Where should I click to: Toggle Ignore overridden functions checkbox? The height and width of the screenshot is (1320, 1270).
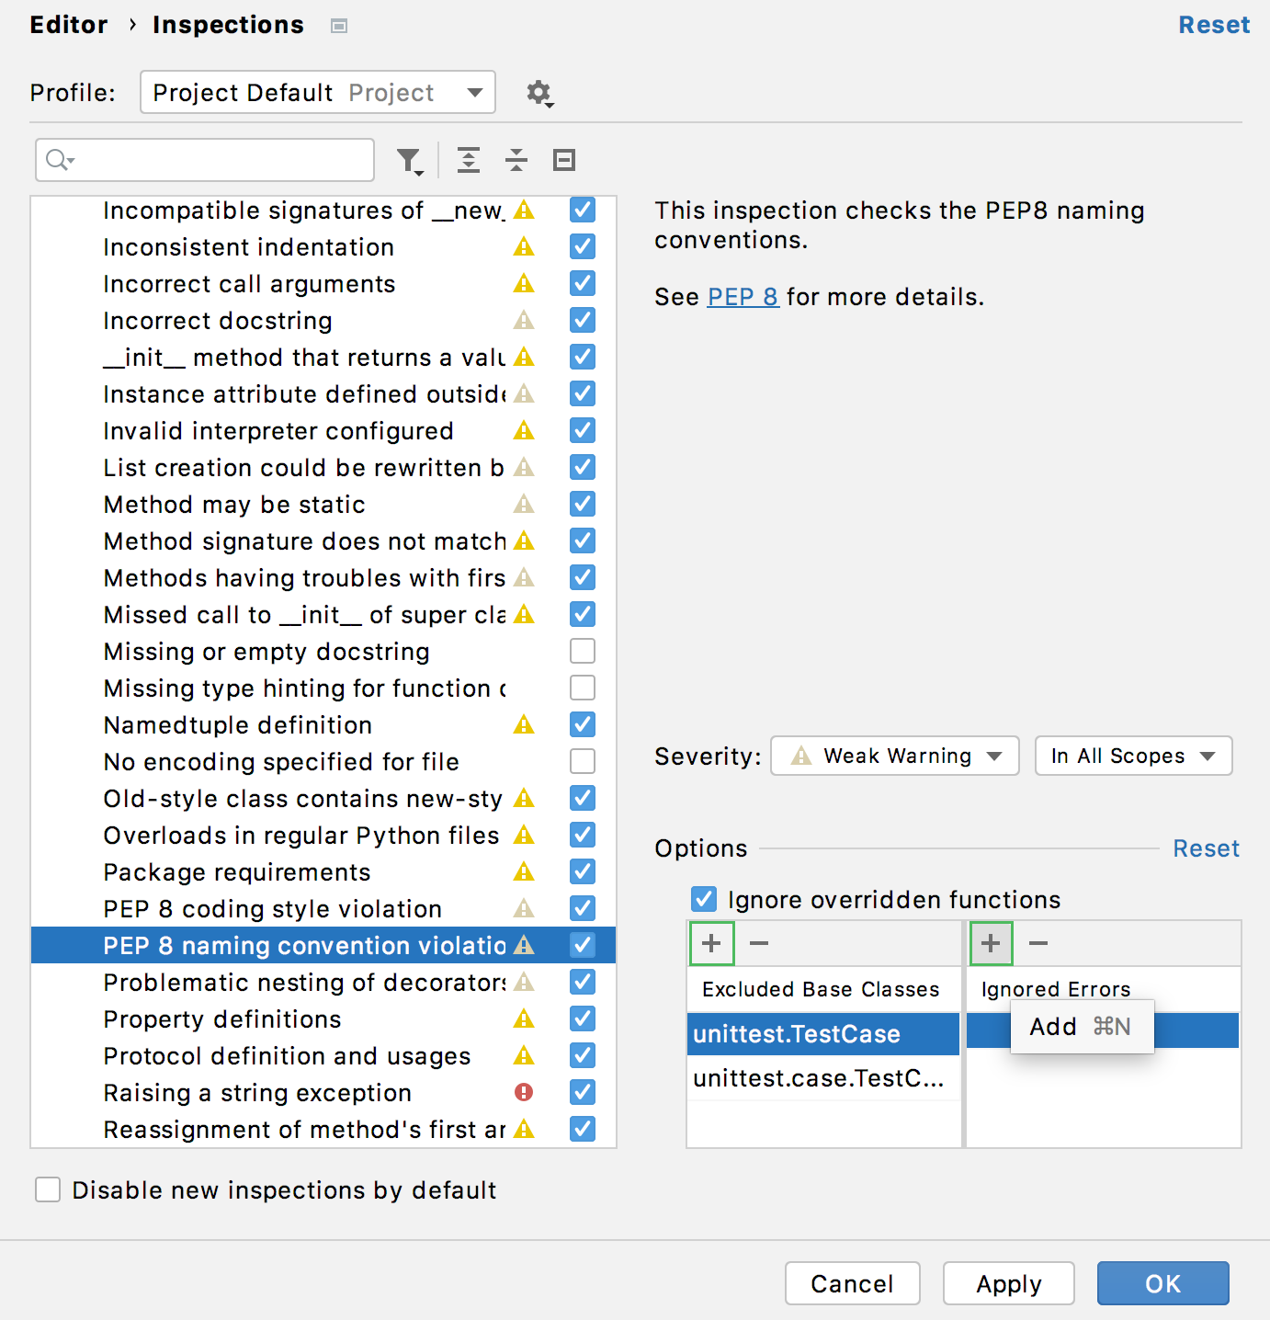(704, 899)
